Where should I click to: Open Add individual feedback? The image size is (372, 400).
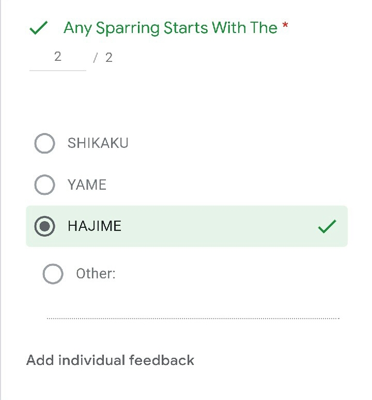[110, 360]
